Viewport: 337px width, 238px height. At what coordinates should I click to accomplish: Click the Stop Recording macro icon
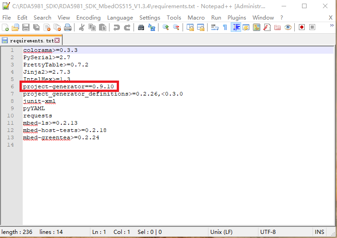tap(312, 27)
